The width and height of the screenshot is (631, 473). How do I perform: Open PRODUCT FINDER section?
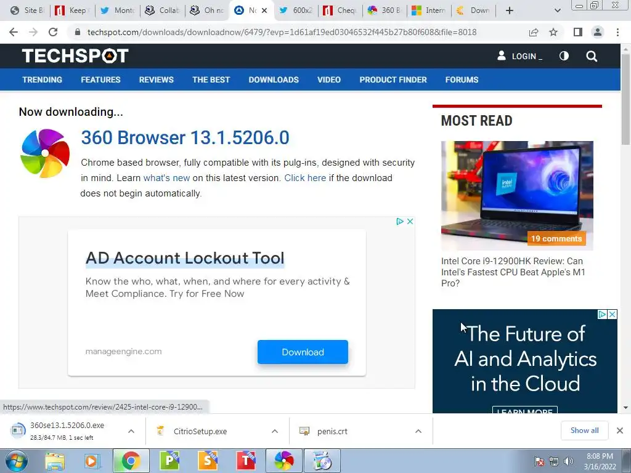pyautogui.click(x=393, y=79)
